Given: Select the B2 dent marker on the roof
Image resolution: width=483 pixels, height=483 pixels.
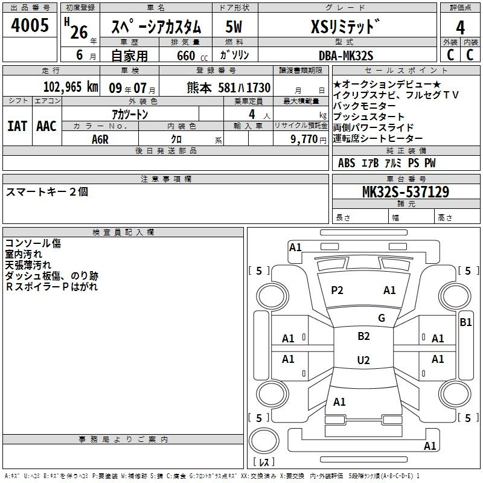Looking at the screenshot, I should pos(363,336).
